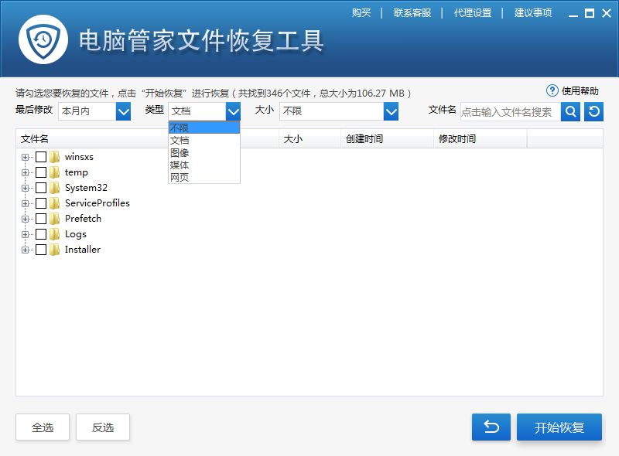Open the 联系客服 link
This screenshot has height=456, width=619.
tap(412, 13)
